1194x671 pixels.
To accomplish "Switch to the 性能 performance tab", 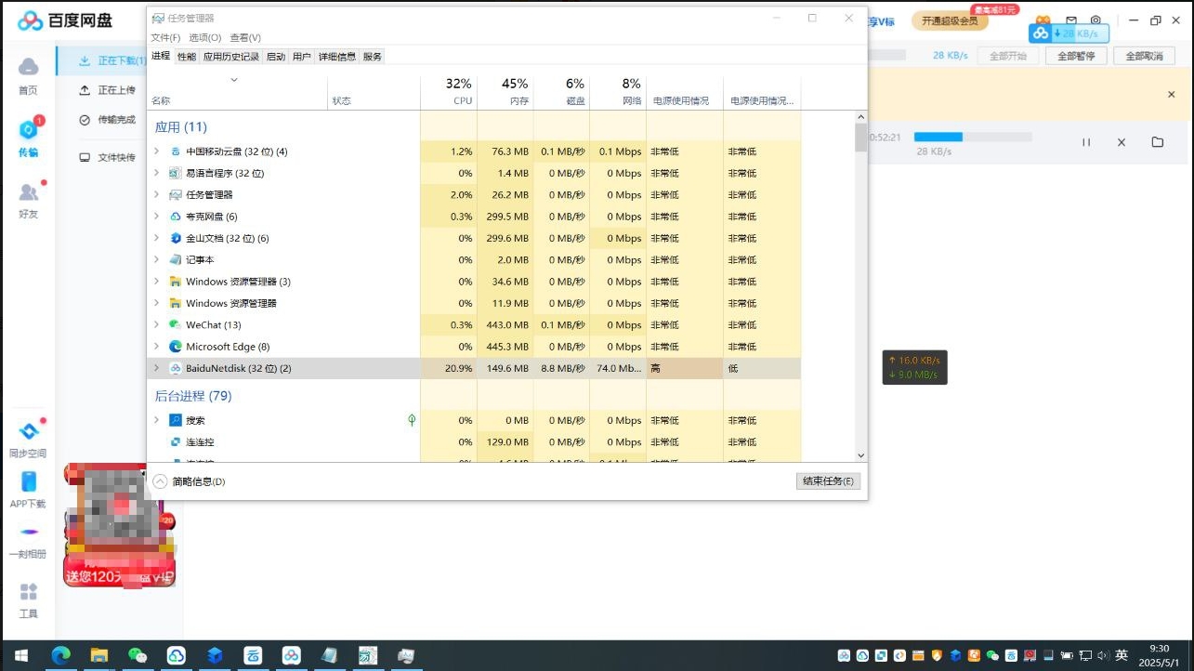I will pos(187,57).
